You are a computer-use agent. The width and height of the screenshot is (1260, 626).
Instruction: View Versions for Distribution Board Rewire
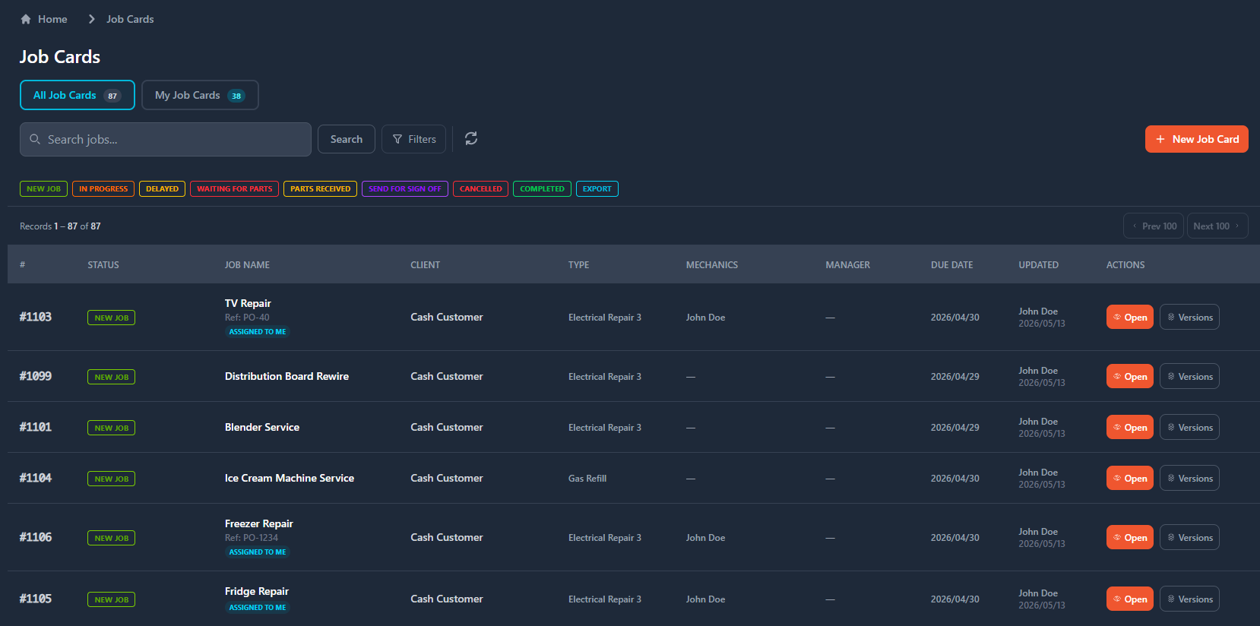(1189, 376)
